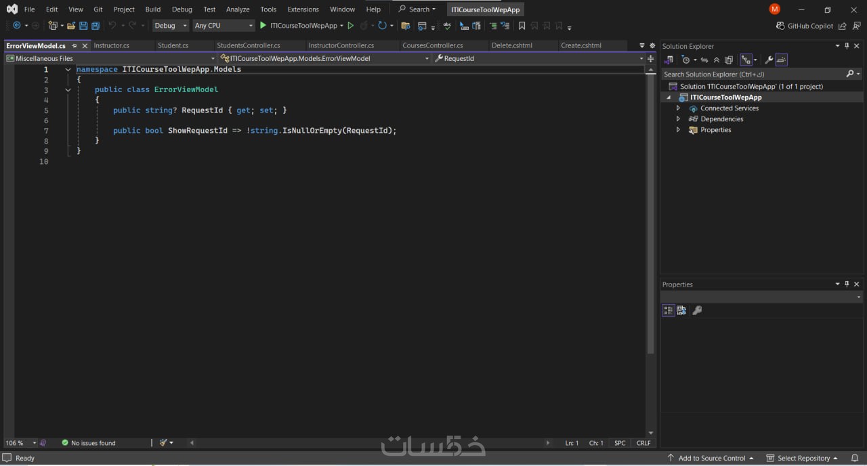The width and height of the screenshot is (867, 466).
Task: Open the Build menu
Action: pos(153,9)
